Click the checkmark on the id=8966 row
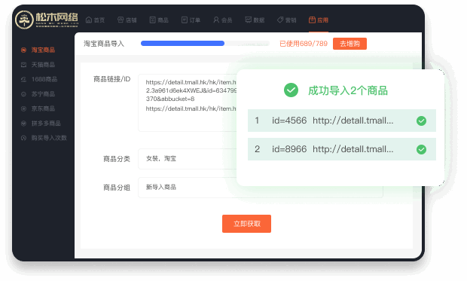The height and width of the screenshot is (281, 467). [x=421, y=149]
